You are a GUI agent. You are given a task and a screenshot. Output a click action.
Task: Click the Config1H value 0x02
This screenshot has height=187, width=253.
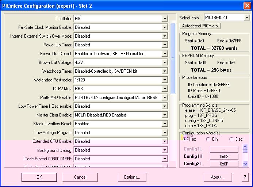224,156
